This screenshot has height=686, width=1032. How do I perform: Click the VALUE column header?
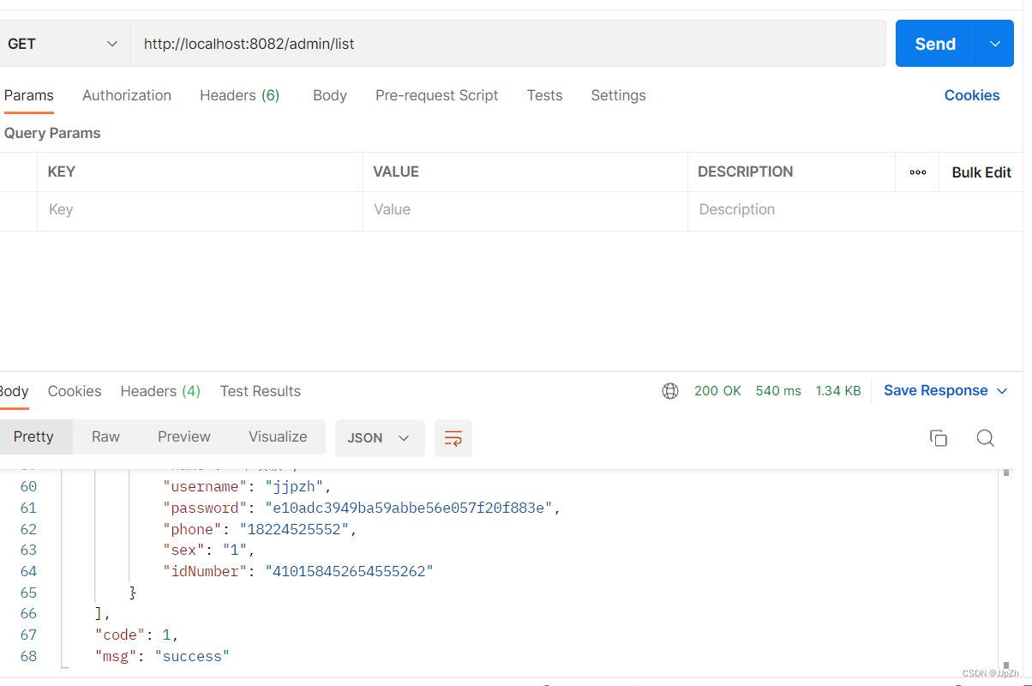tap(396, 172)
